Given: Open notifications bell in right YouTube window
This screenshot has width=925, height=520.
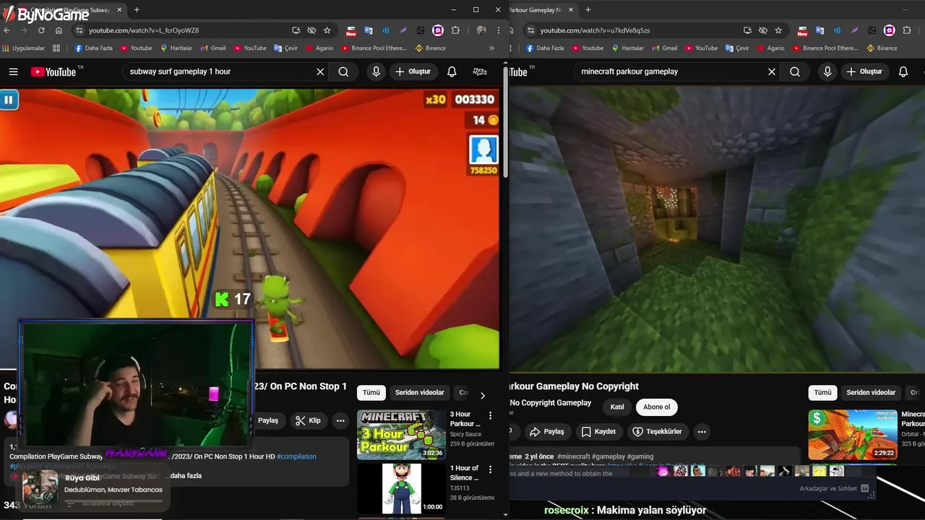Looking at the screenshot, I should (x=903, y=71).
